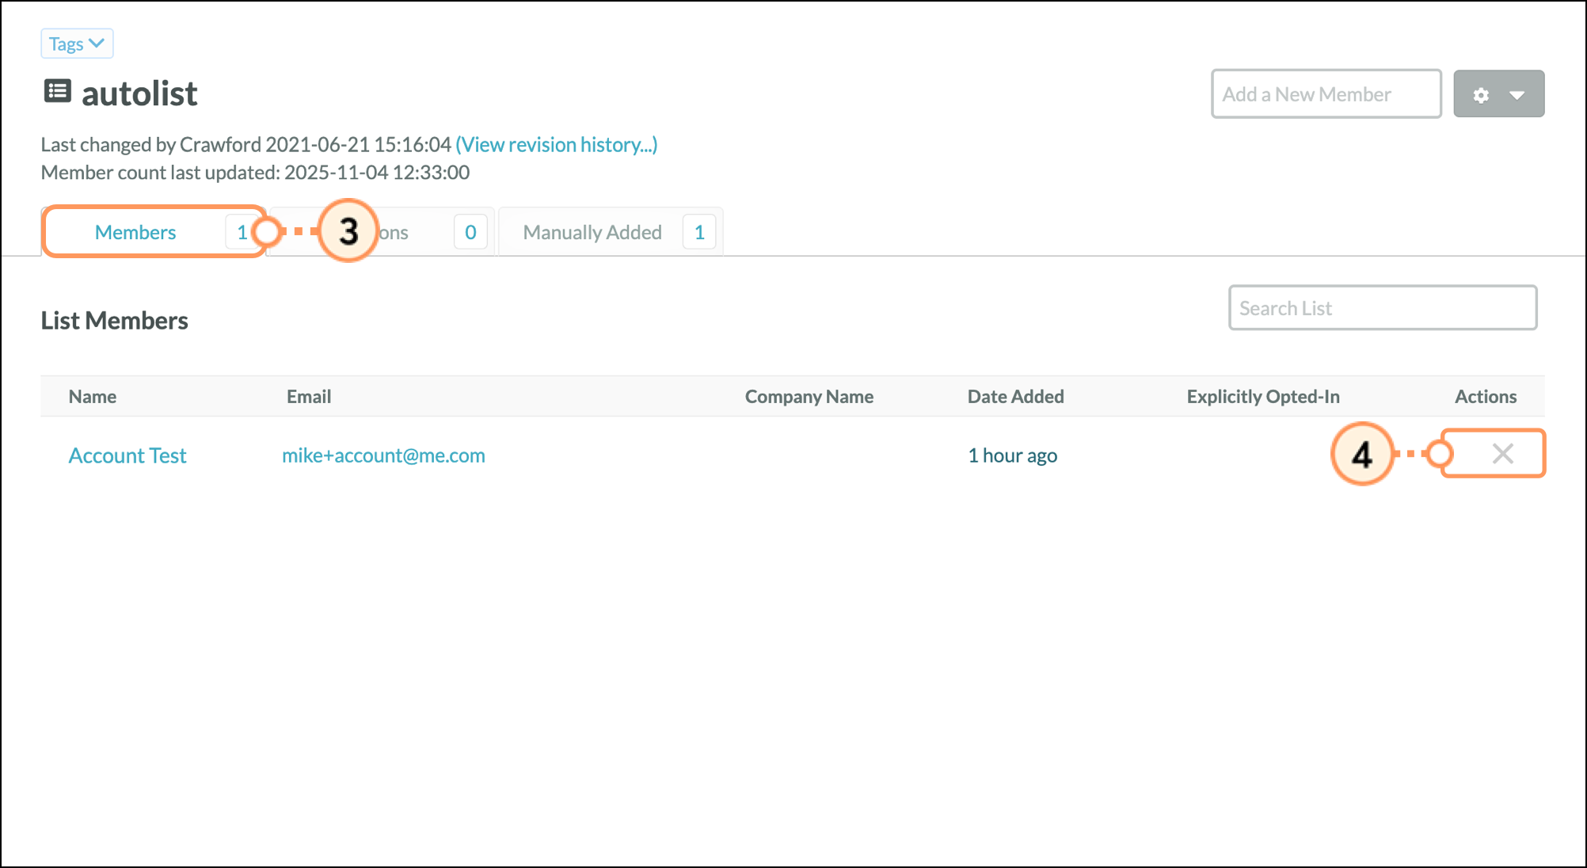
Task: Click the mike+account@me.com email link
Action: (x=383, y=455)
